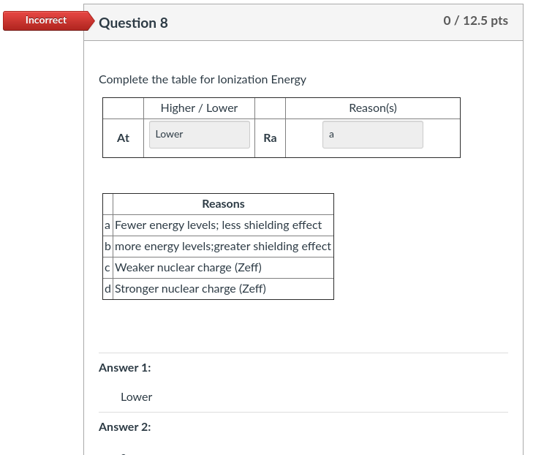Select 'Fewer energy levels; less shielding effect' row

[x=218, y=225]
